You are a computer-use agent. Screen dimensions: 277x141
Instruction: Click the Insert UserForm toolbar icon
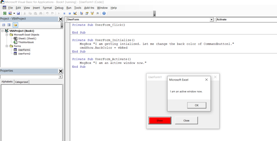click(x=10, y=13)
